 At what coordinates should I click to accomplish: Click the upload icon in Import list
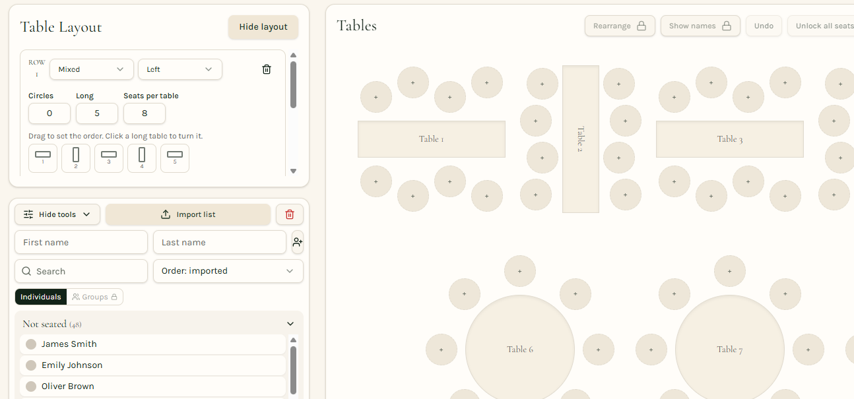coord(166,214)
